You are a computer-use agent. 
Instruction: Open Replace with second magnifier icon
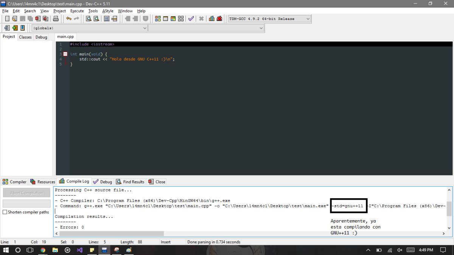coord(96,19)
